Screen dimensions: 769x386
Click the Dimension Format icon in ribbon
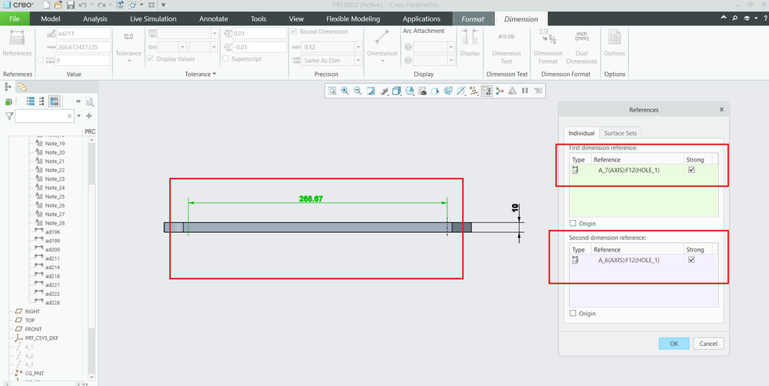pos(547,38)
